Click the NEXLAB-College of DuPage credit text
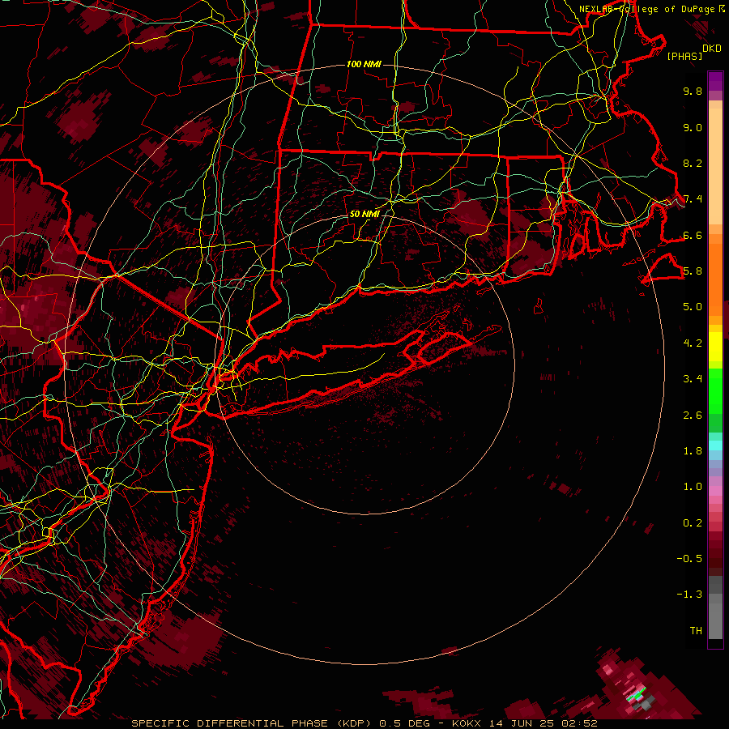729x729 pixels. [646, 9]
